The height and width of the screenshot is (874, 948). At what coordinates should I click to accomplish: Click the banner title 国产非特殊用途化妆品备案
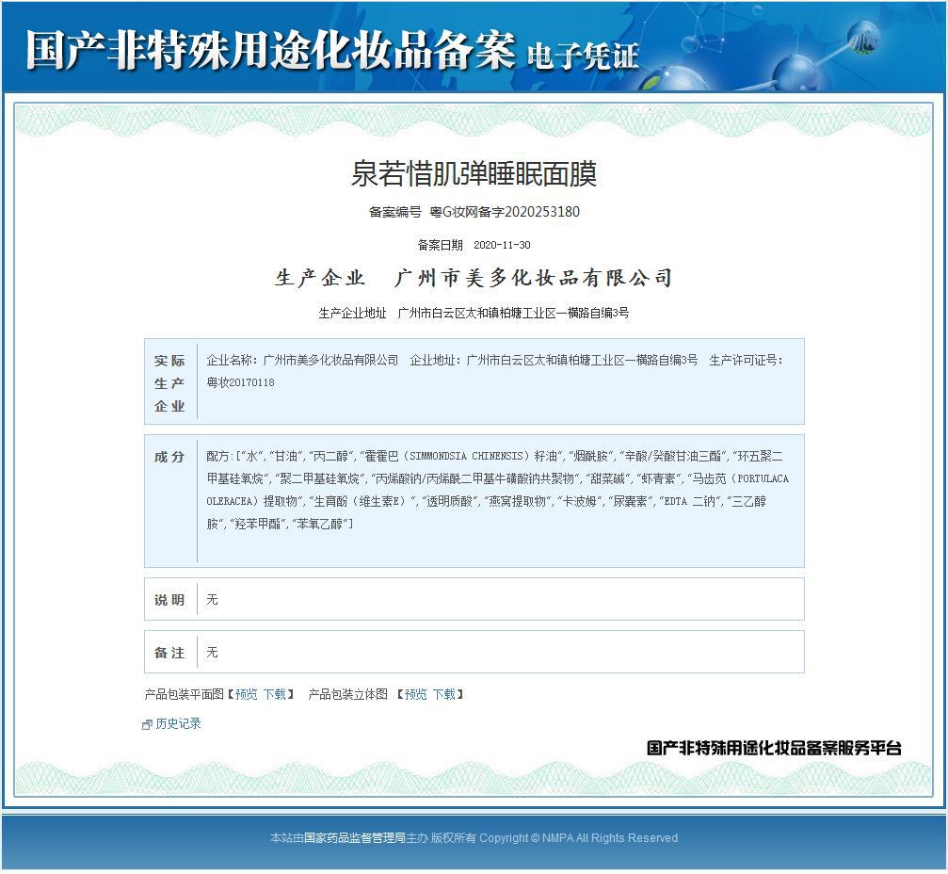pyautogui.click(x=270, y=50)
